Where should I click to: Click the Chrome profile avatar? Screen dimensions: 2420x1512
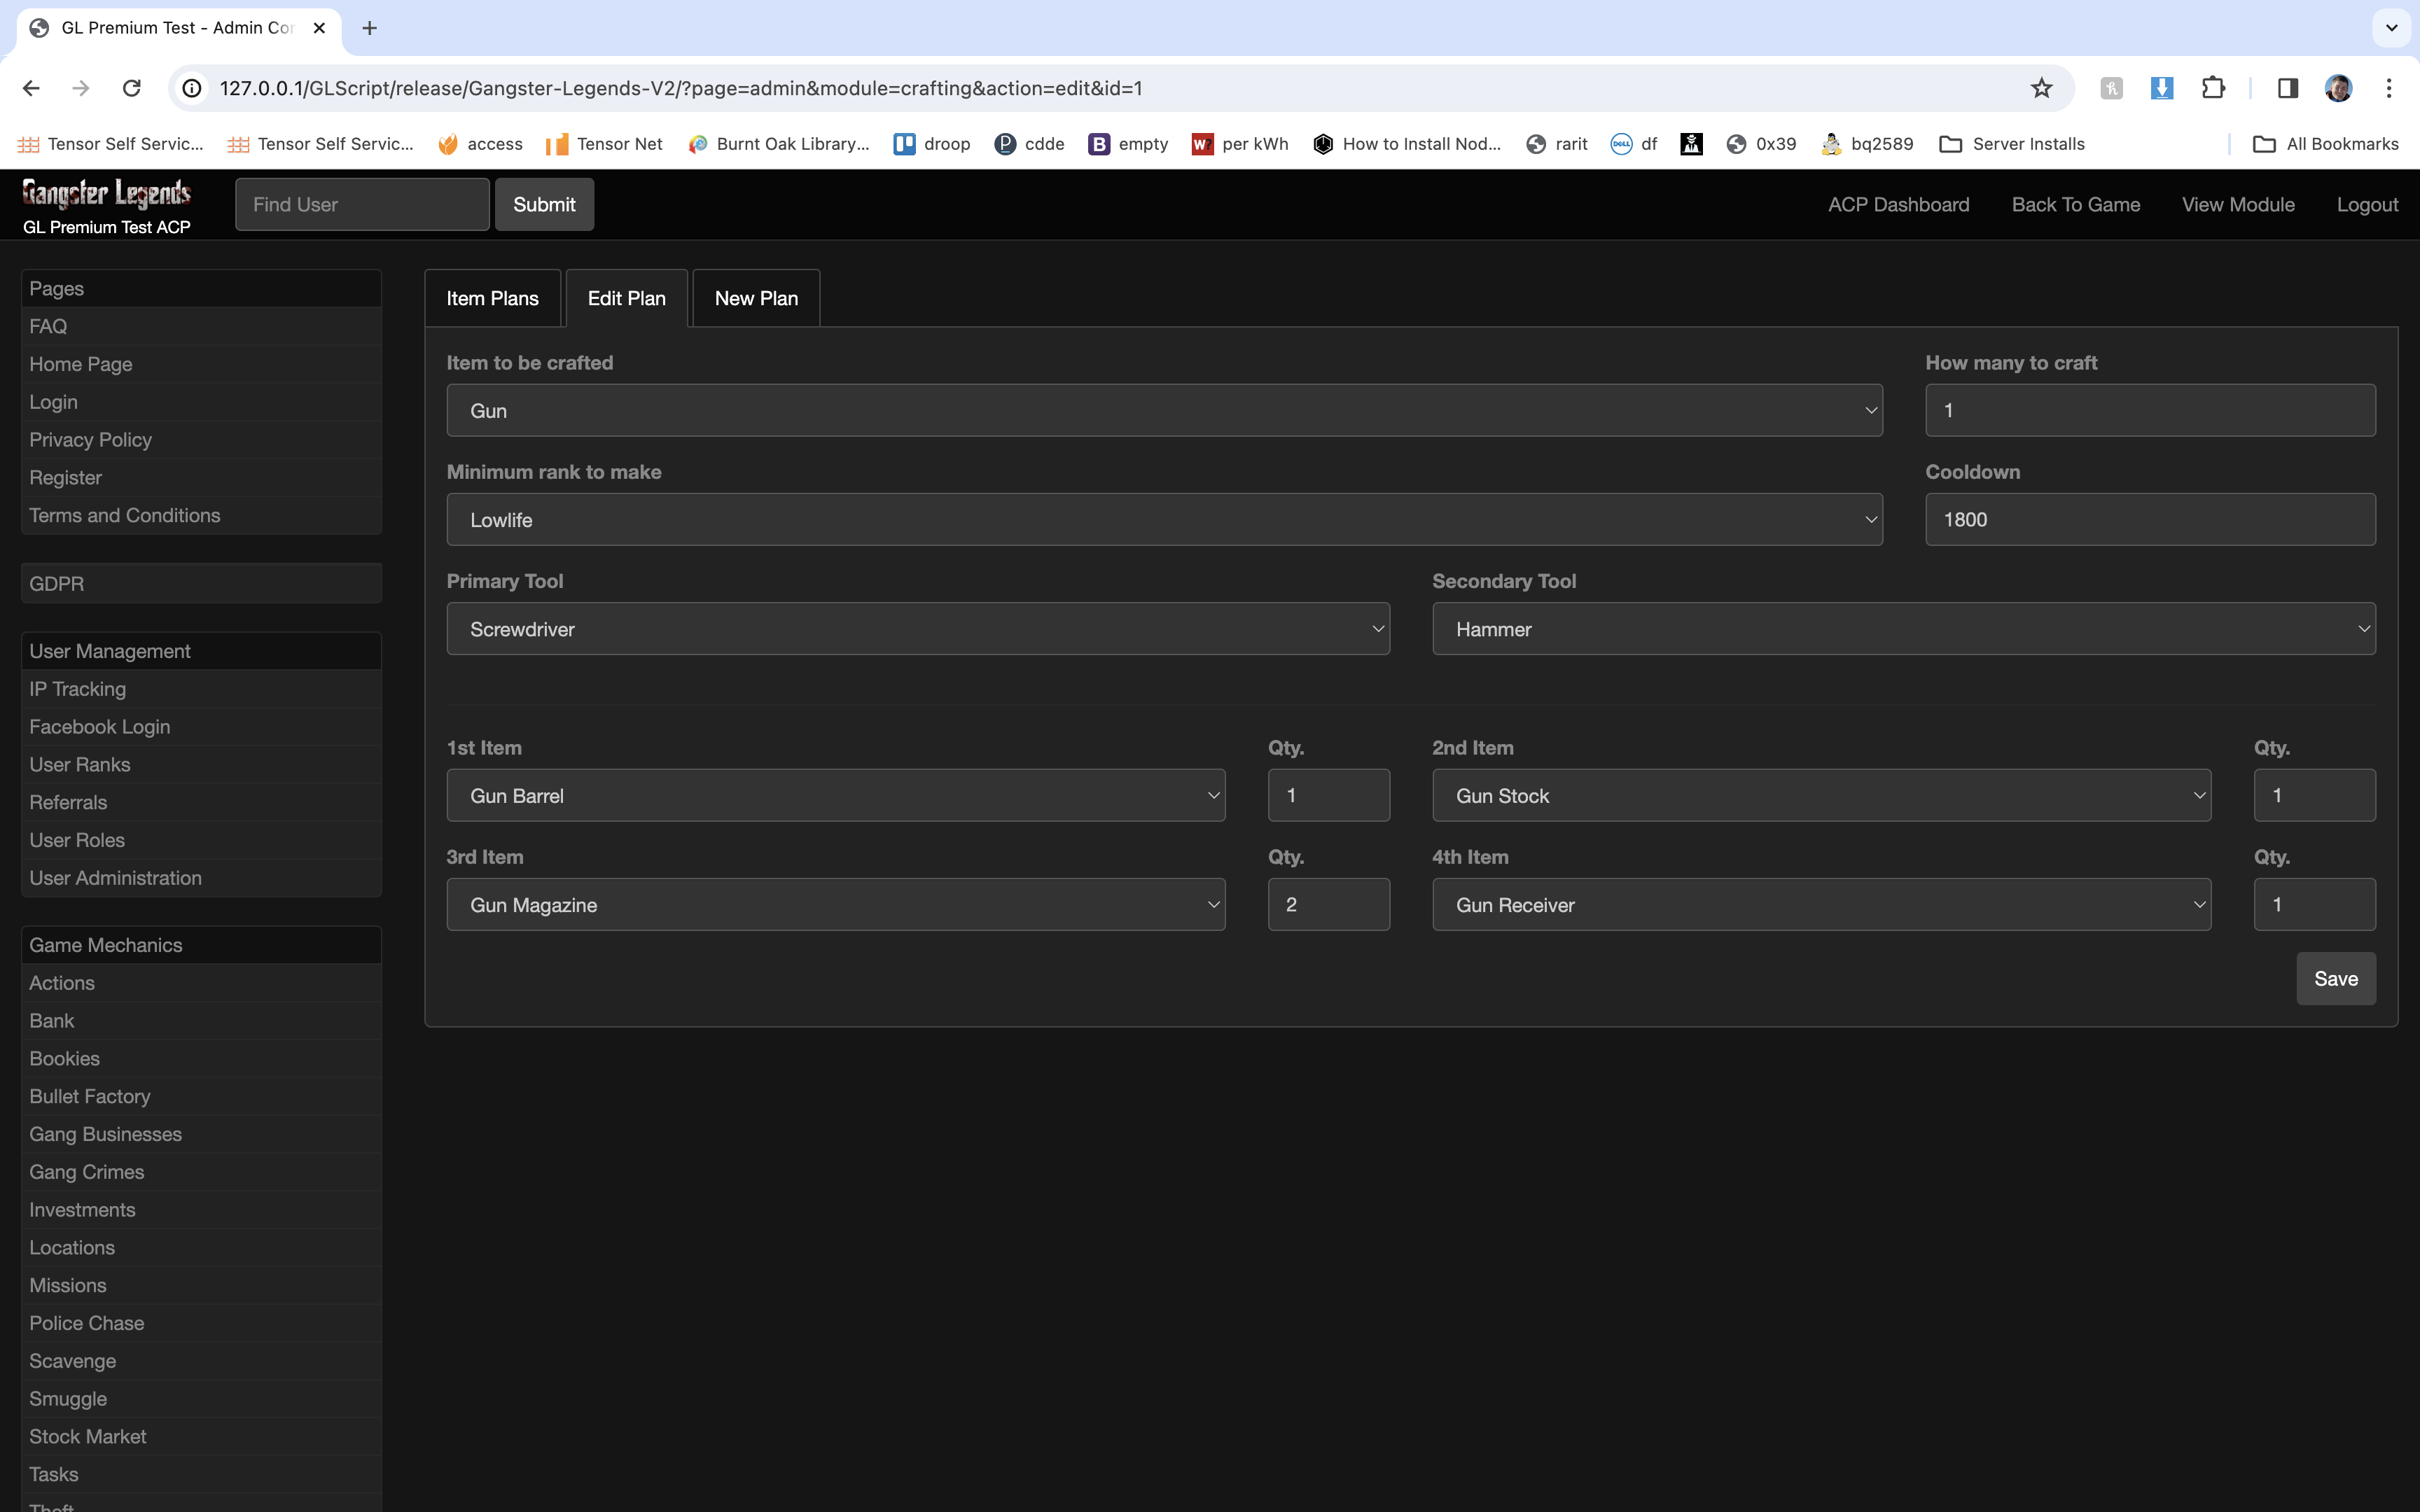(x=2338, y=88)
